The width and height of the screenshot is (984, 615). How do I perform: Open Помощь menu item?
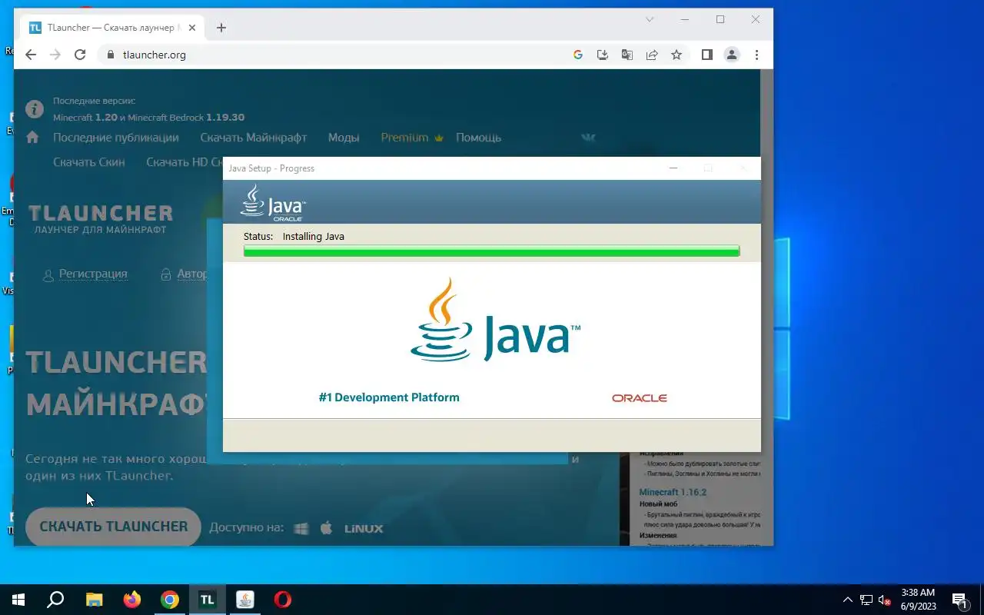[478, 138]
